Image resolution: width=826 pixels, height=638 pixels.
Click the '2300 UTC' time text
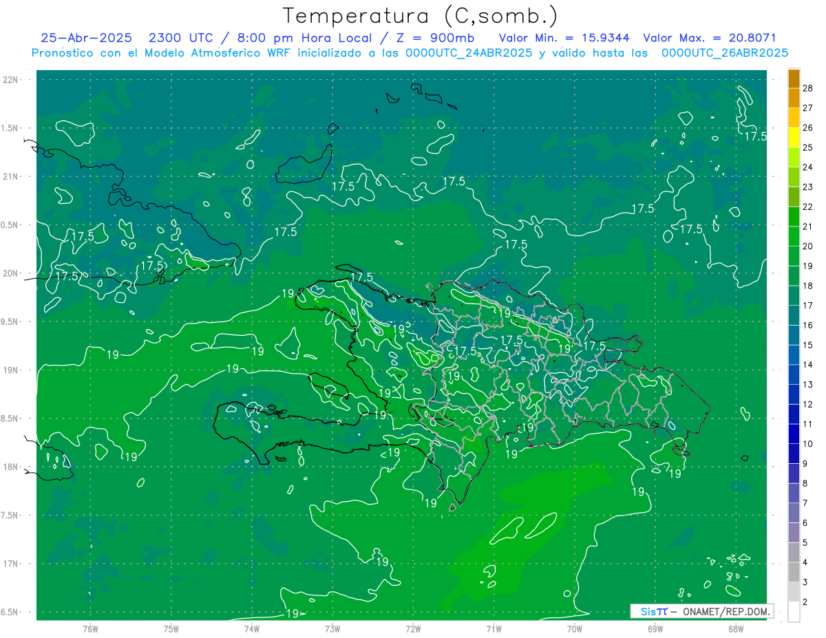(182, 38)
